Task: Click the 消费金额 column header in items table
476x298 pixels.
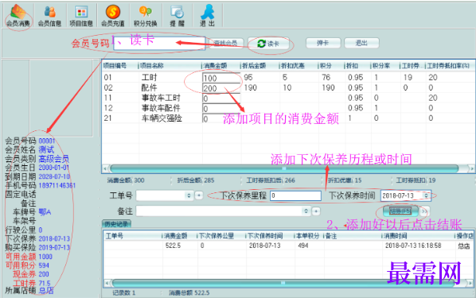Action: coord(221,66)
